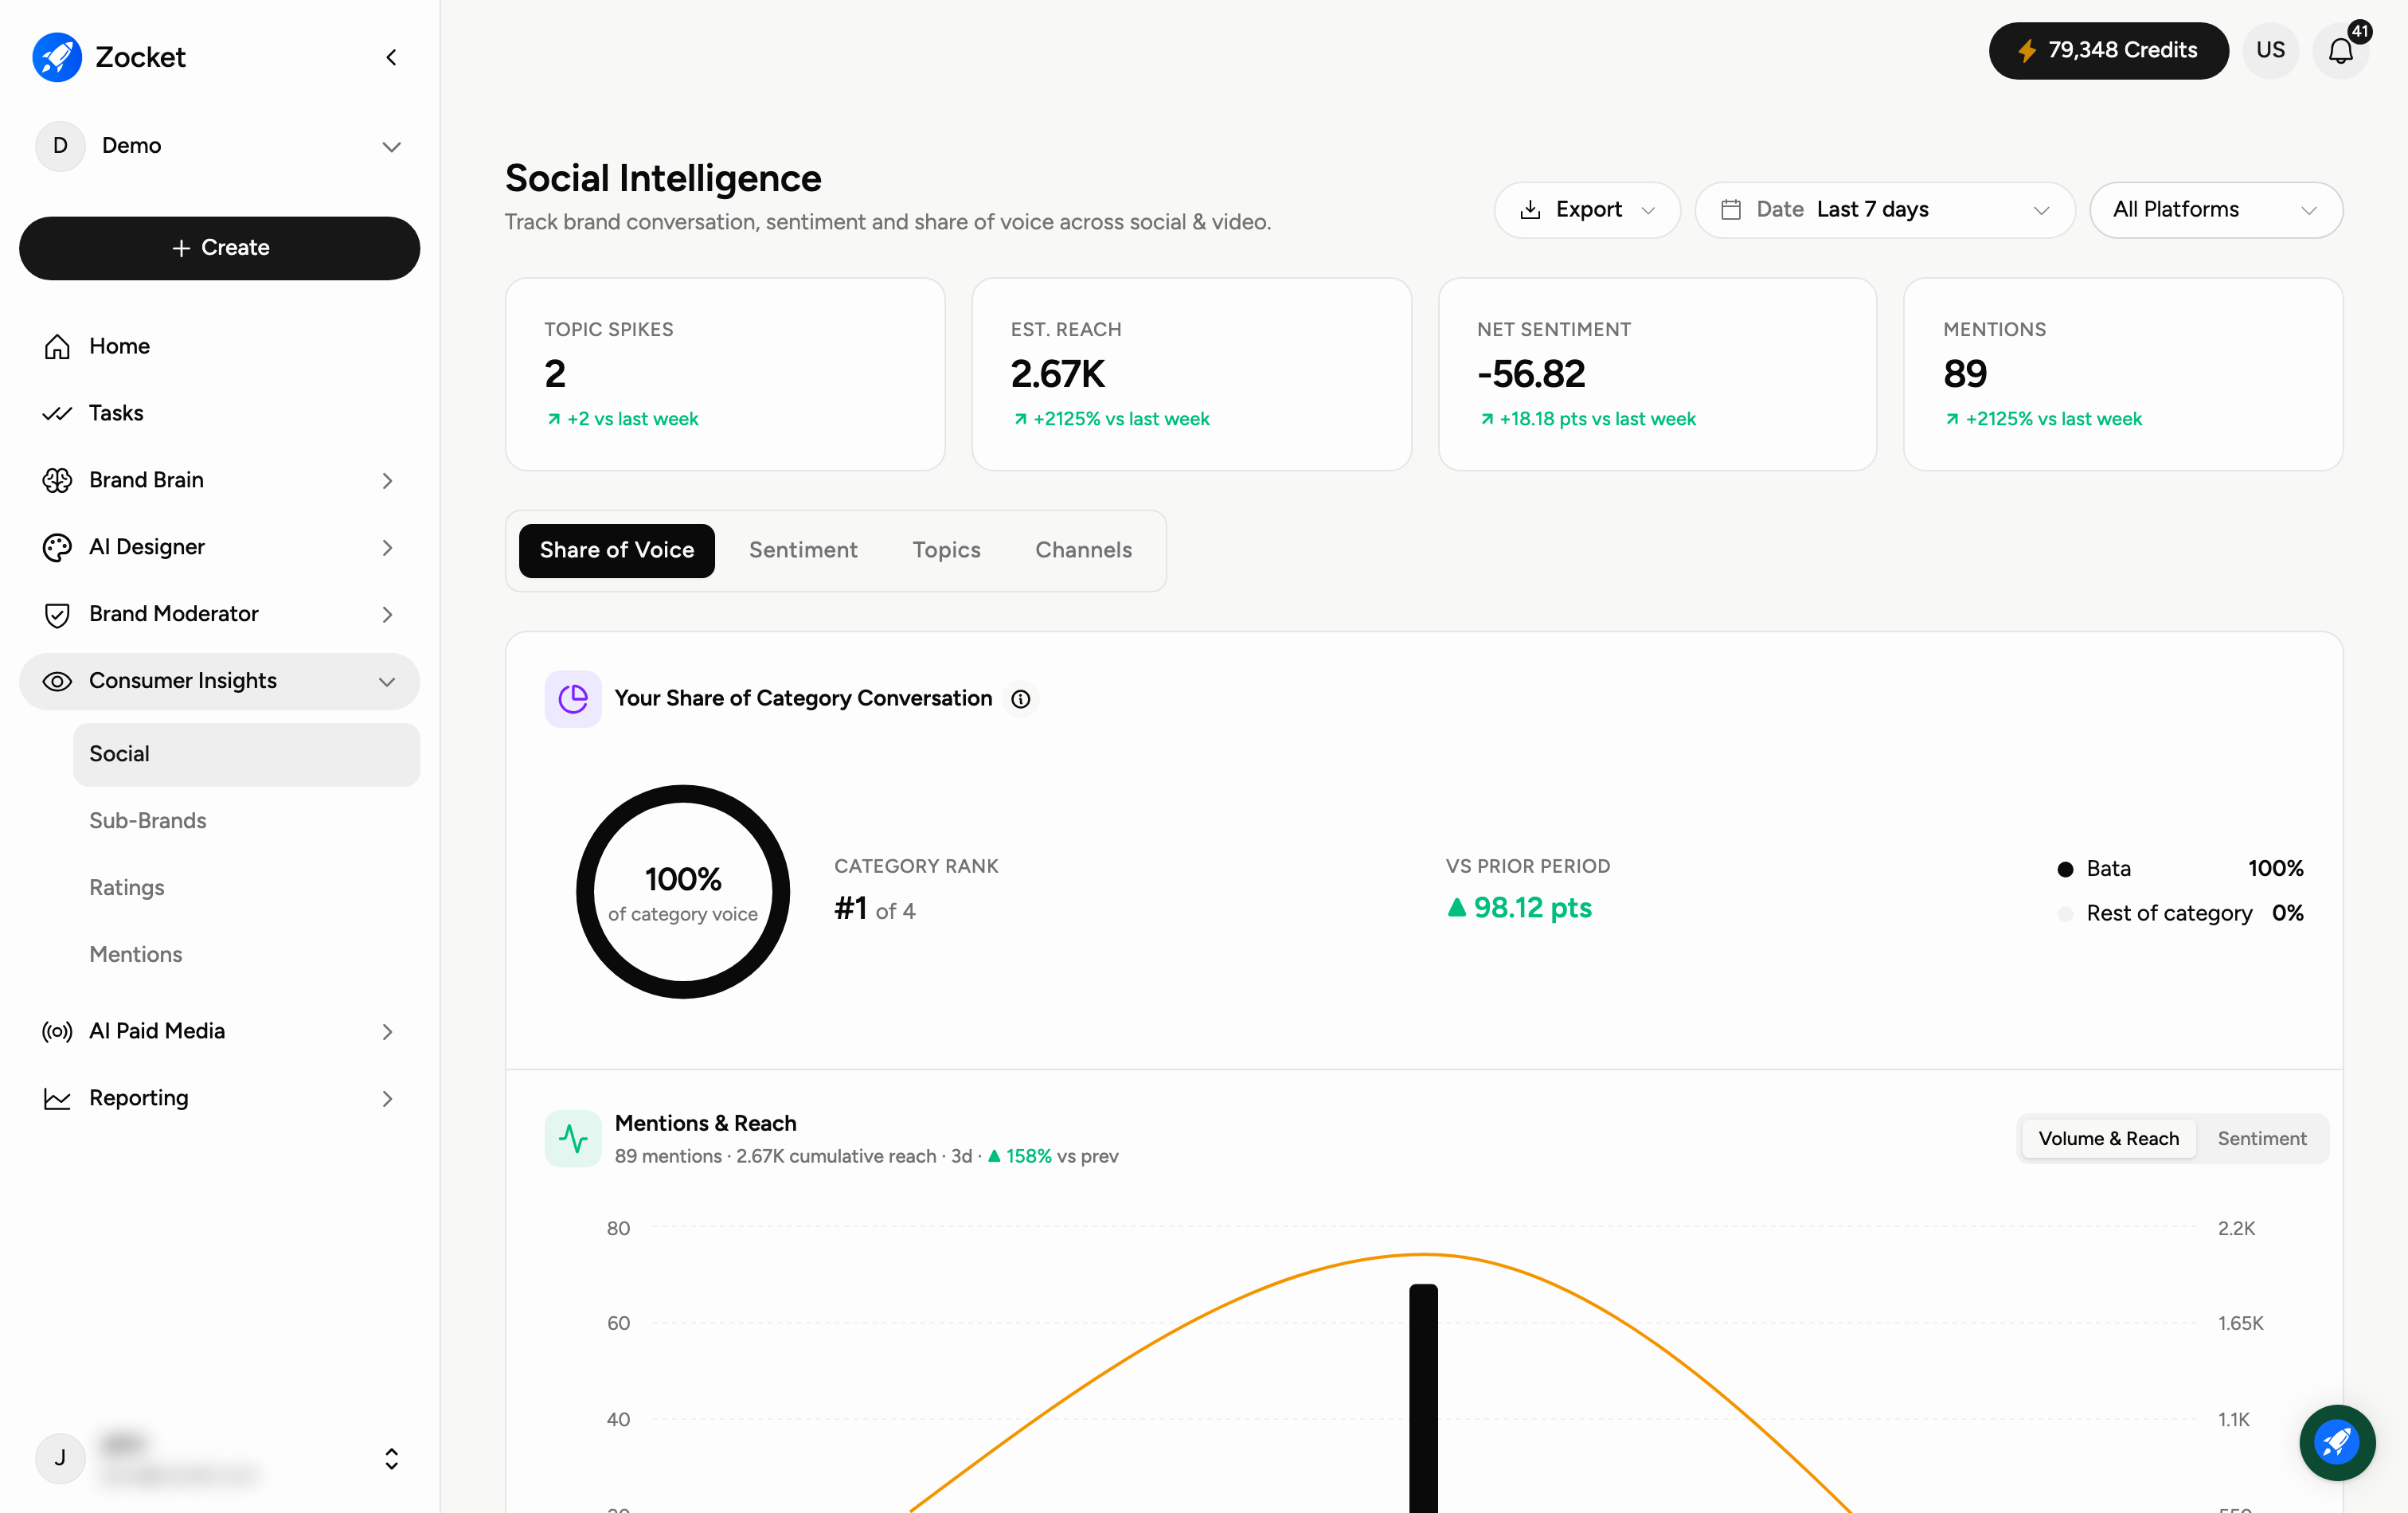Click the AI Paid Media broadcast icon
Image resolution: width=2408 pixels, height=1513 pixels.
point(57,1031)
